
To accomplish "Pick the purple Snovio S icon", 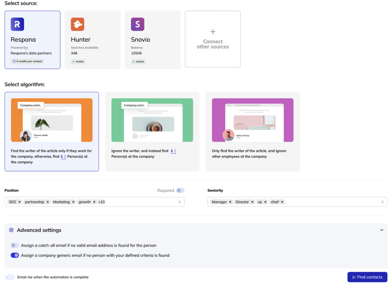I will pyautogui.click(x=137, y=24).
